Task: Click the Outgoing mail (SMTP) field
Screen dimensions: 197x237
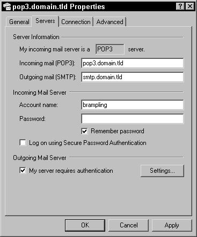Action: [x=132, y=77]
